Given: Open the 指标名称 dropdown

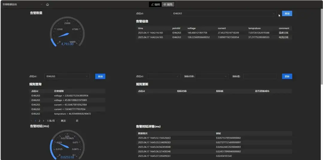Looking at the screenshot, I should pos(212,76).
